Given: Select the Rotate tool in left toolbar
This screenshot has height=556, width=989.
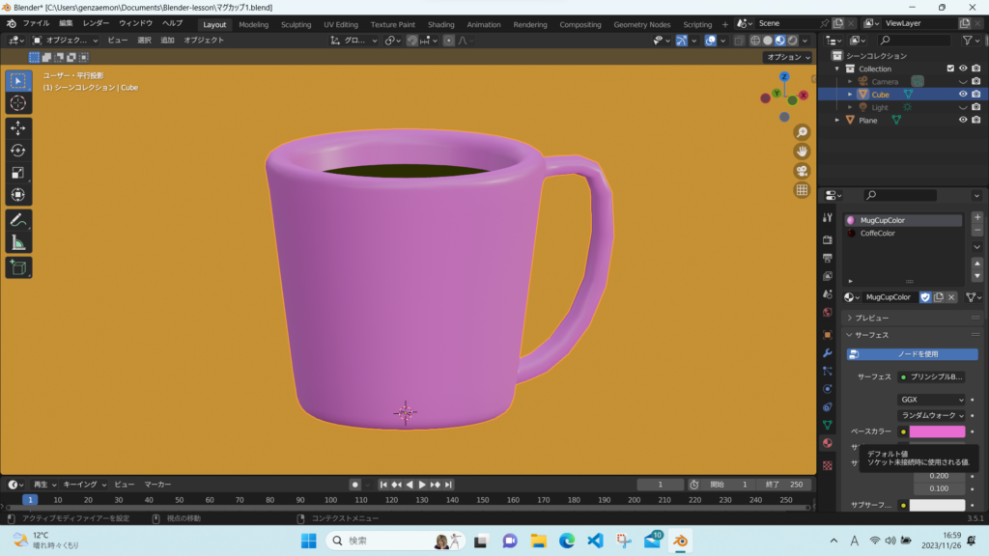Looking at the screenshot, I should pos(18,150).
